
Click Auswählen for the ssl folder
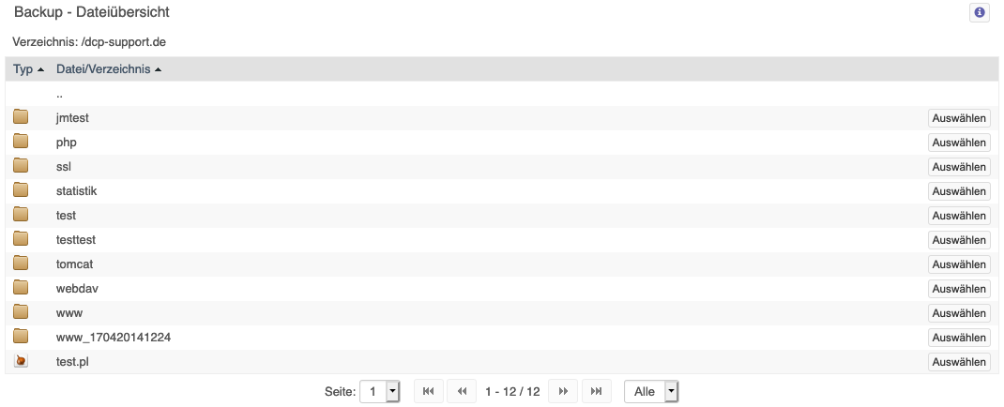959,167
